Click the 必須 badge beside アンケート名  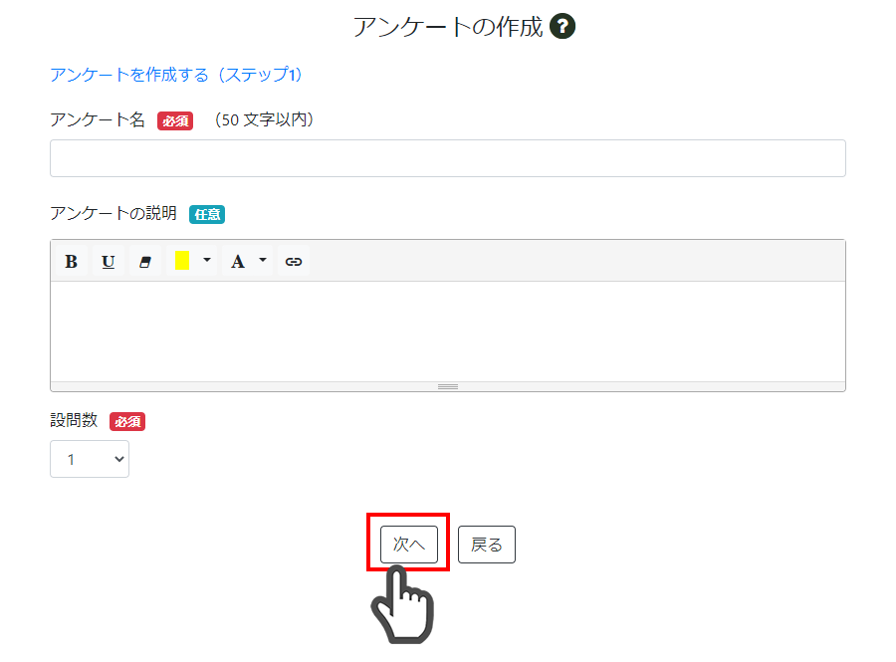[x=175, y=121]
